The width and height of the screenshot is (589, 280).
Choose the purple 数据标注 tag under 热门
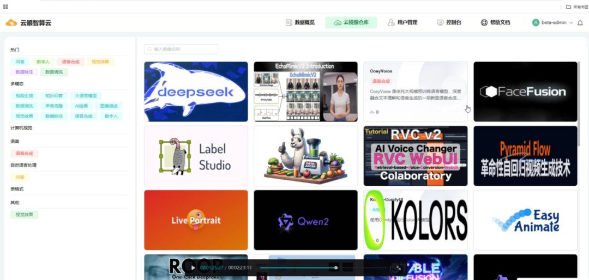25,72
